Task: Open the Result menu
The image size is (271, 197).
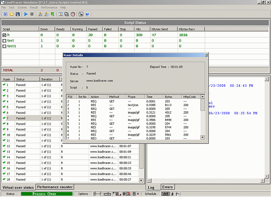Action: [x=34, y=8]
